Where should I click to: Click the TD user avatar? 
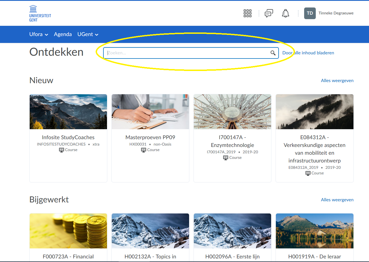pos(310,13)
